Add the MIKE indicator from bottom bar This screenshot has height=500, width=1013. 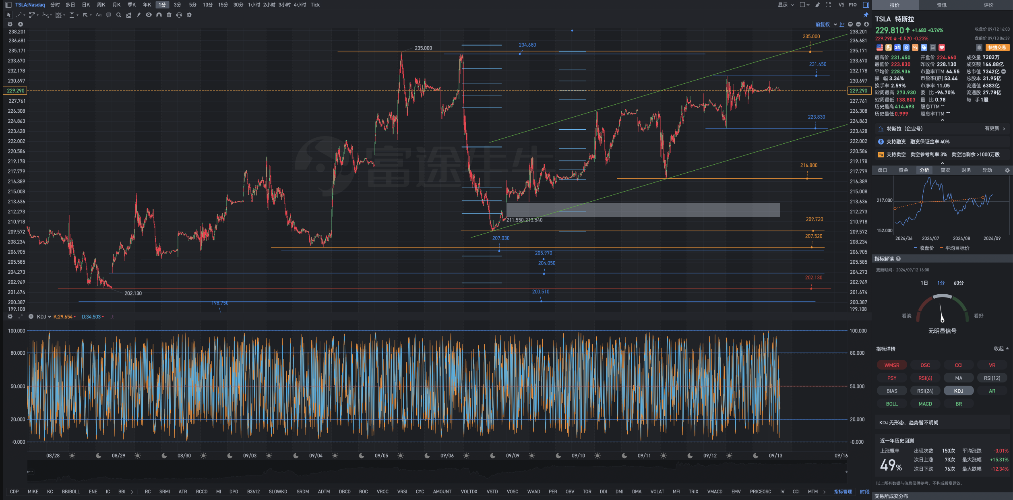click(33, 492)
